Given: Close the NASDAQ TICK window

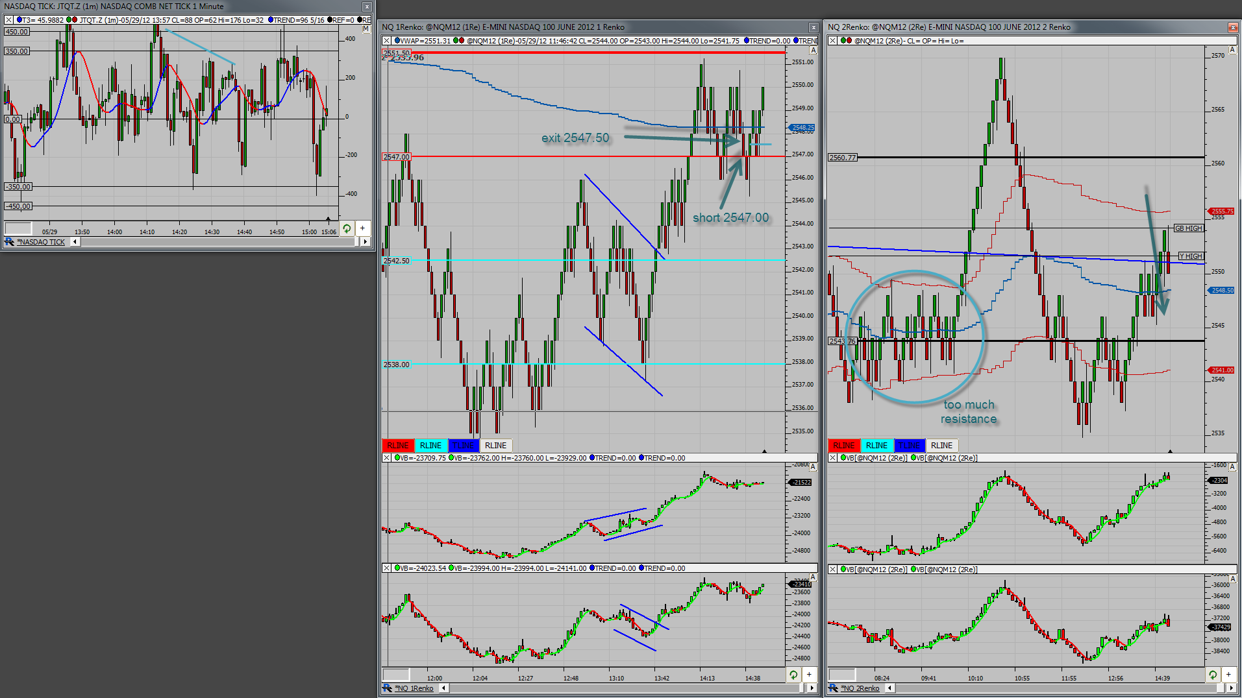Looking at the screenshot, I should (x=367, y=6).
